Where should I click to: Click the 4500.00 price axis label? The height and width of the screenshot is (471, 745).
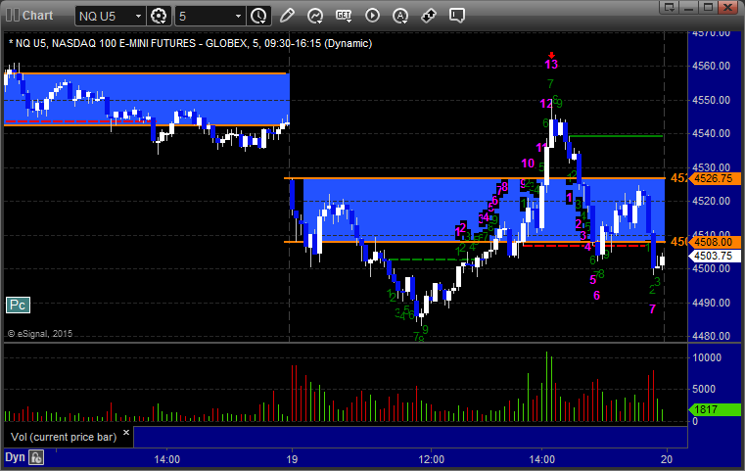[712, 268]
